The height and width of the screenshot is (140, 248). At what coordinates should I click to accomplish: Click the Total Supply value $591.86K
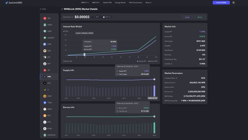point(201,41)
